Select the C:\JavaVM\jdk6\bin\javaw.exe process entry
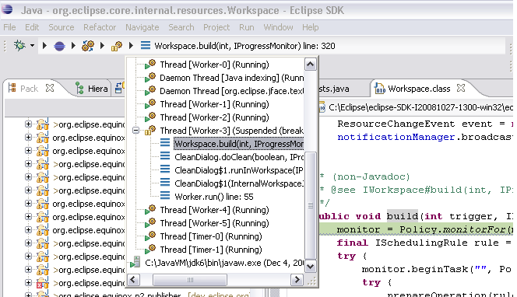The image size is (517, 297). [224, 263]
